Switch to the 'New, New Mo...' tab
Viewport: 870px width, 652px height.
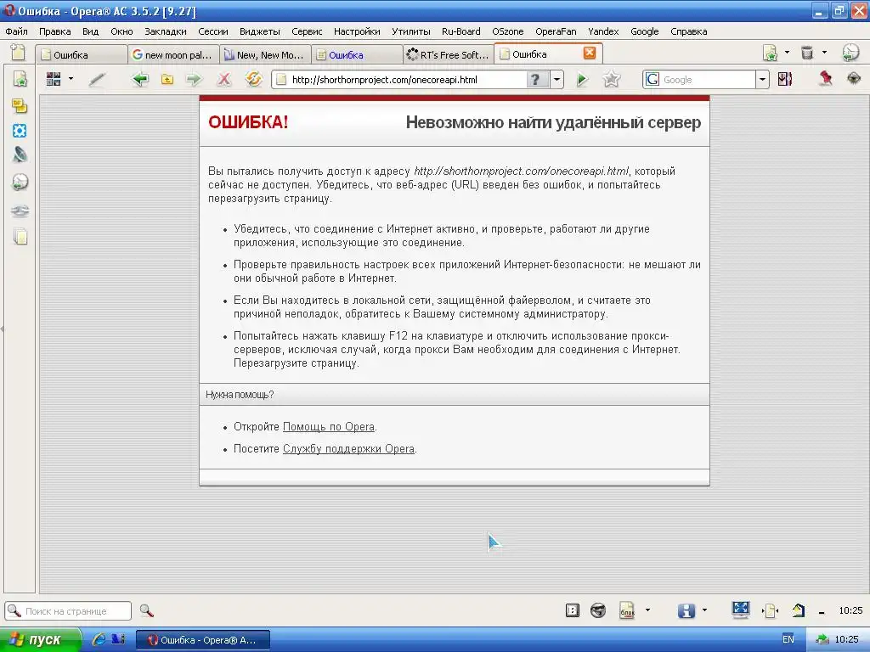click(x=265, y=55)
